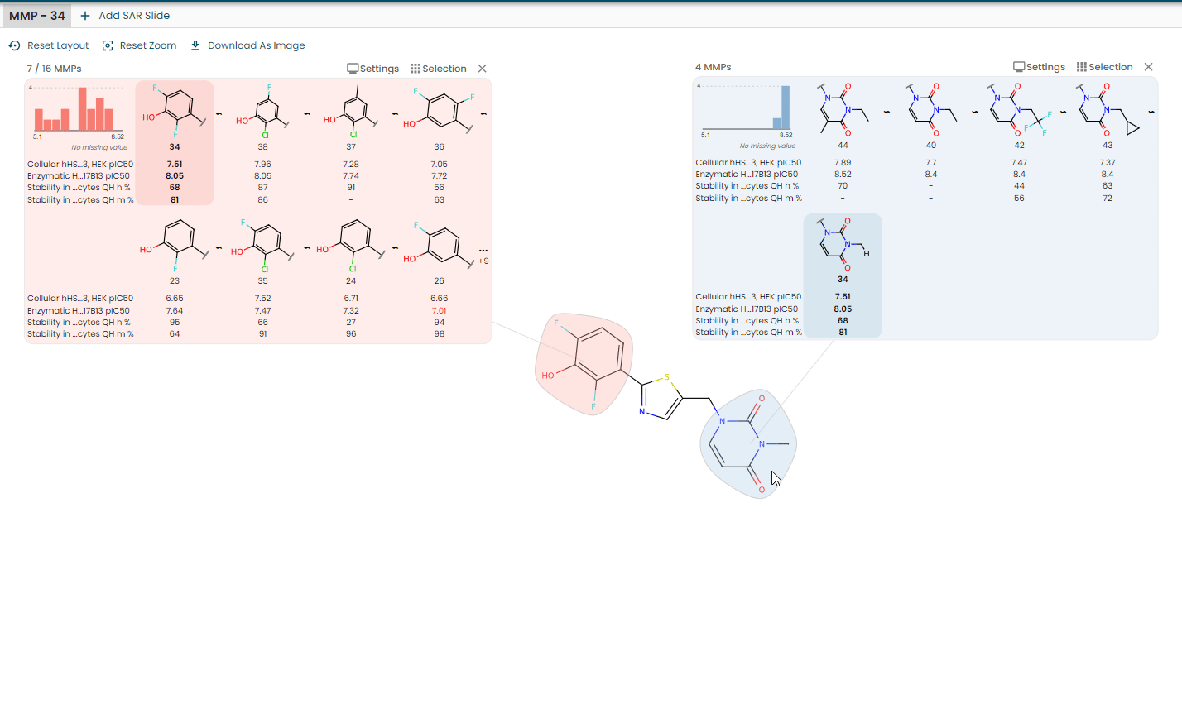Select compound 37 structure thumbnail

(x=351, y=110)
